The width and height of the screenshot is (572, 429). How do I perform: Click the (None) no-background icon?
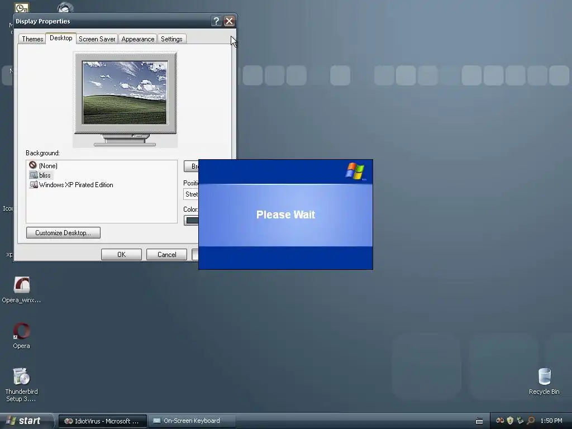tap(33, 165)
